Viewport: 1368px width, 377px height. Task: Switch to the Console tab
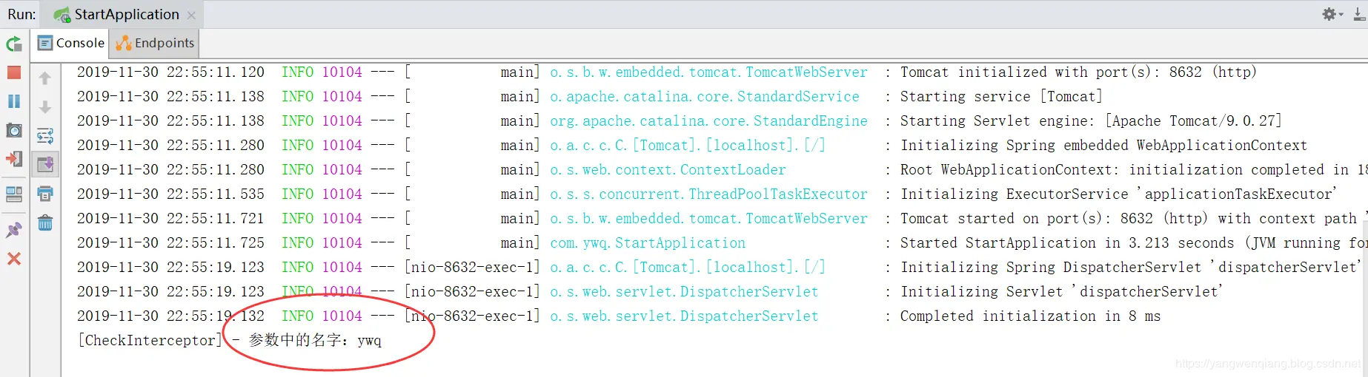(x=71, y=43)
